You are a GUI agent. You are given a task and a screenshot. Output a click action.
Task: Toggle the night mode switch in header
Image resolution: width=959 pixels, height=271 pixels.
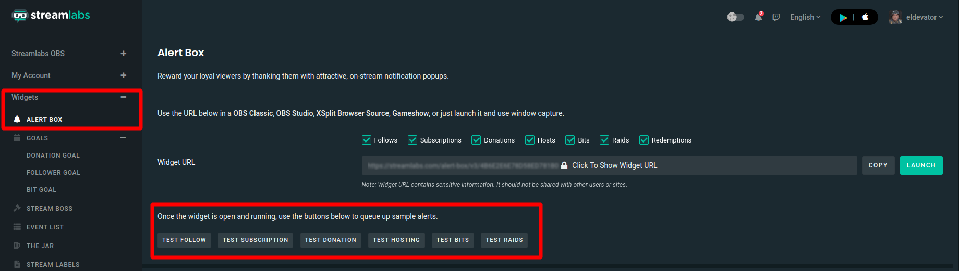click(x=735, y=17)
